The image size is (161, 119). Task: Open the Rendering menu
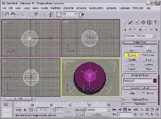click(111, 8)
